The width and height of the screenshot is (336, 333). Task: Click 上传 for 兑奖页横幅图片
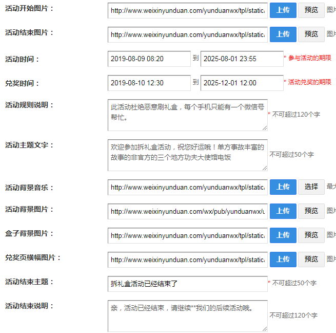[283, 260]
